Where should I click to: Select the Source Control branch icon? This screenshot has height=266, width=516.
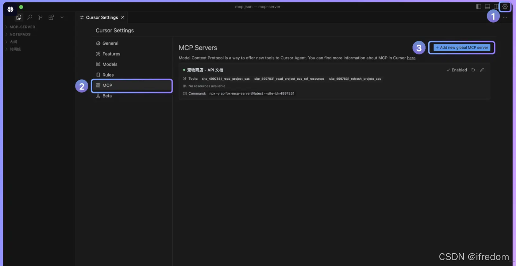coord(40,17)
